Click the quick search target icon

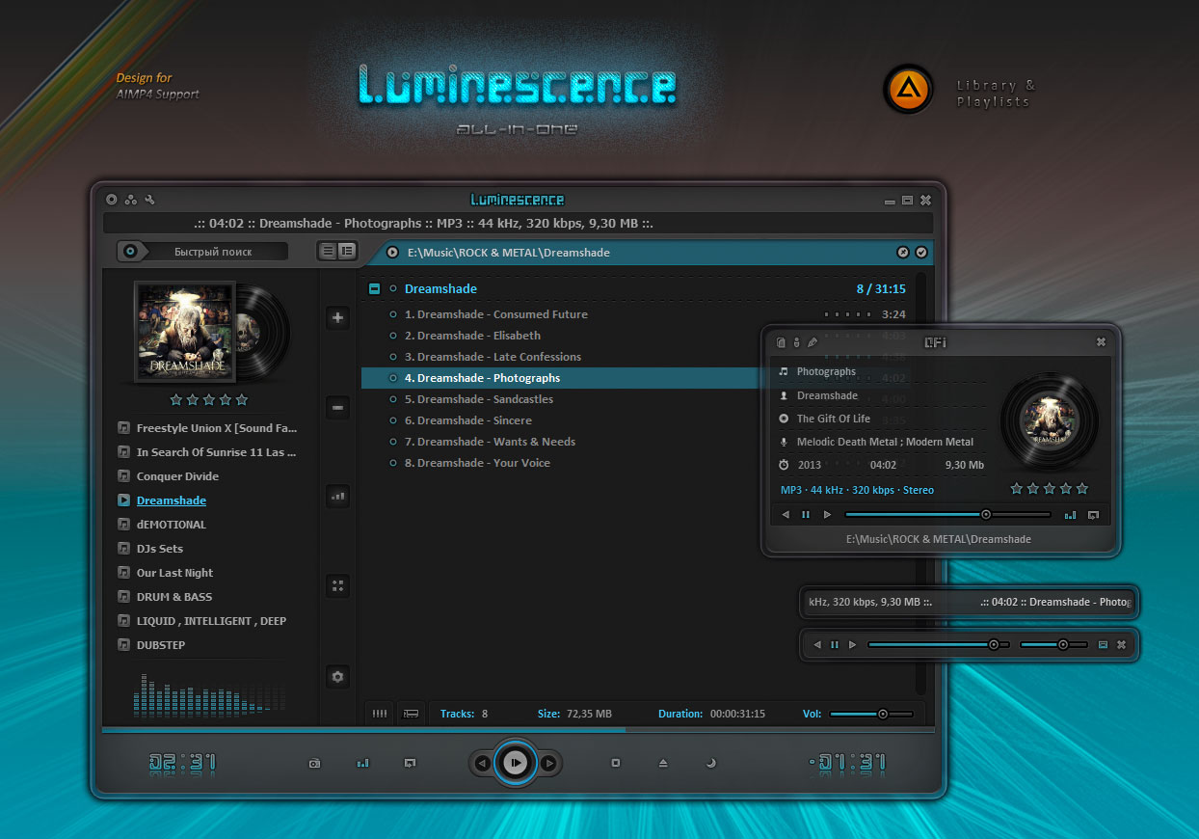[x=132, y=252]
